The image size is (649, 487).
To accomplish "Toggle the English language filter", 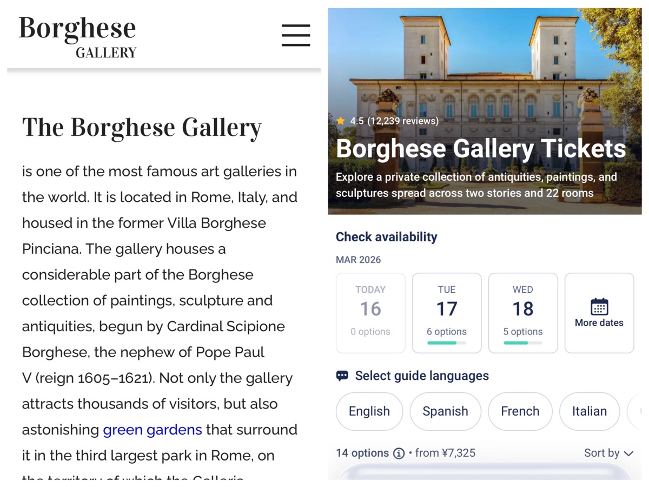I will [369, 411].
